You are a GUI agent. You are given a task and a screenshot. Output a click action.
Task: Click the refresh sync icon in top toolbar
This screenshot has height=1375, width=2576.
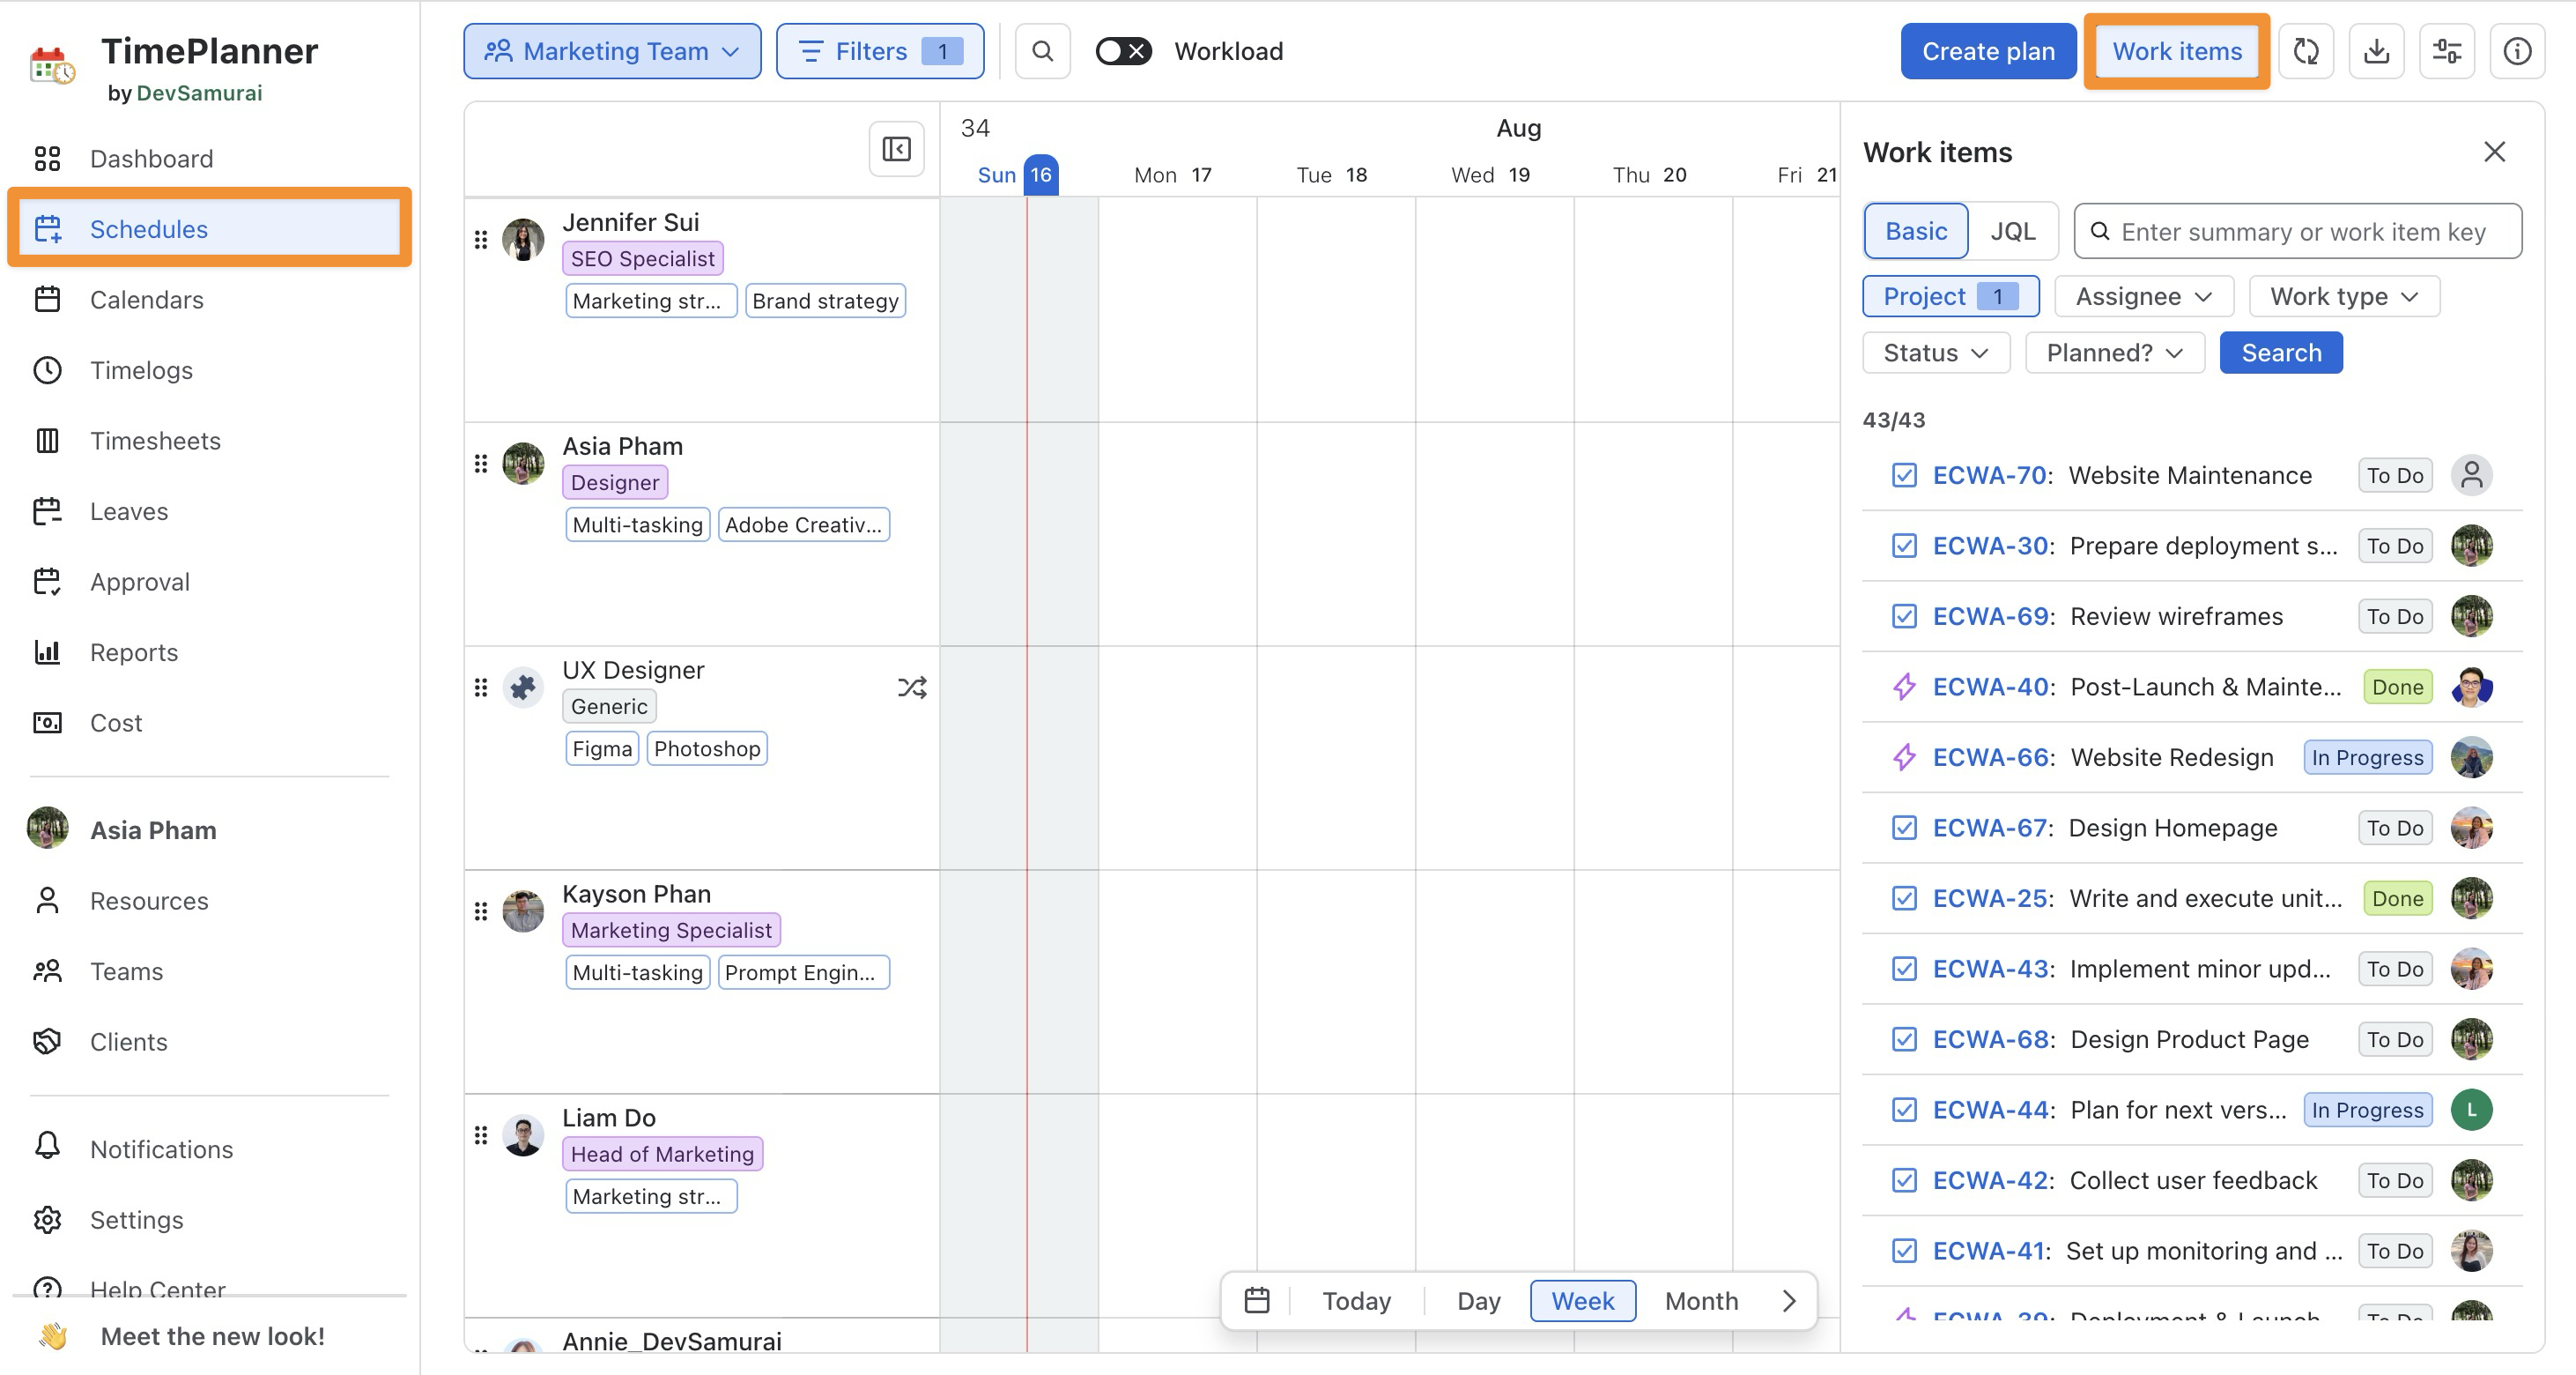click(2306, 51)
